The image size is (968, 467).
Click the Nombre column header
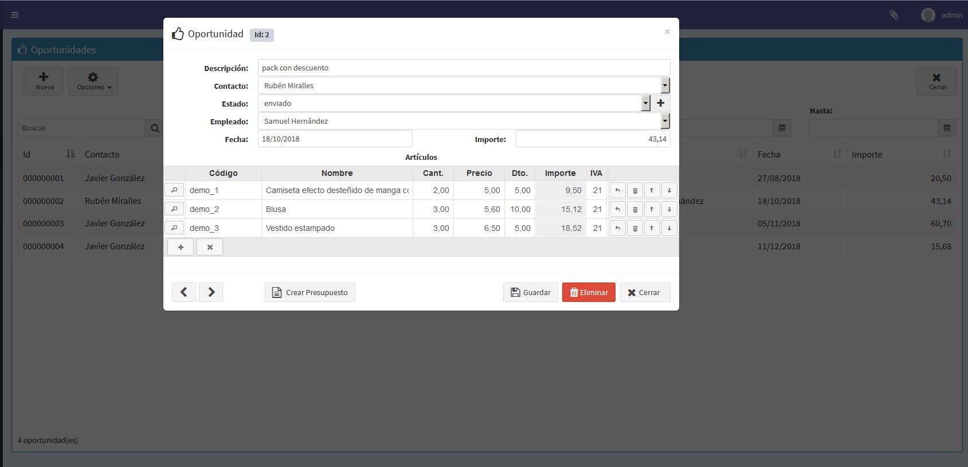[x=337, y=173]
